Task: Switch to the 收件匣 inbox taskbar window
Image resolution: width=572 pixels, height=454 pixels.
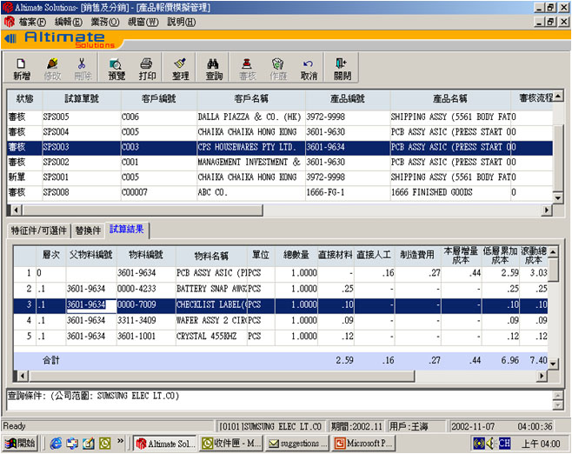Action: (x=231, y=444)
